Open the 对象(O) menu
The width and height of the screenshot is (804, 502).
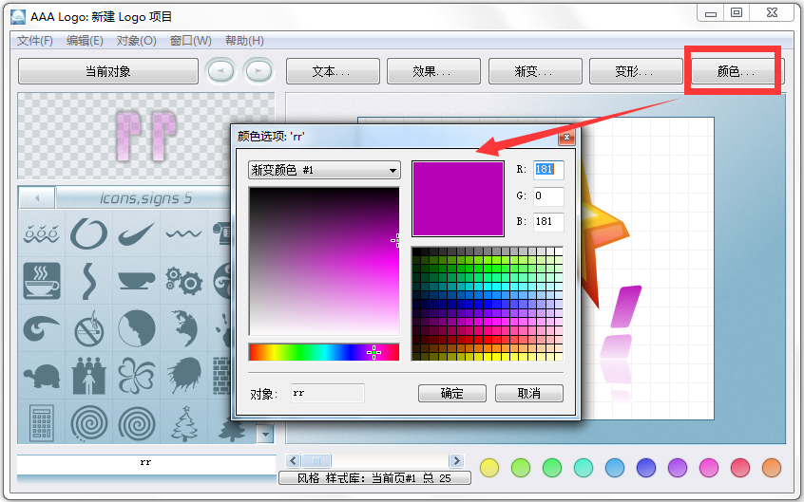(136, 41)
